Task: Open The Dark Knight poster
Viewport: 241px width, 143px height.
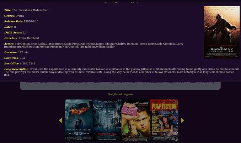Action: click(79, 120)
